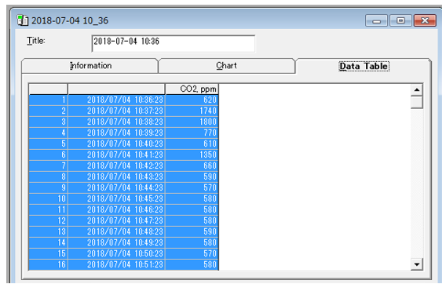Image resolution: width=446 pixels, height=284 pixels.
Task: Click CO2 value 590 in row 13
Action: (192, 232)
